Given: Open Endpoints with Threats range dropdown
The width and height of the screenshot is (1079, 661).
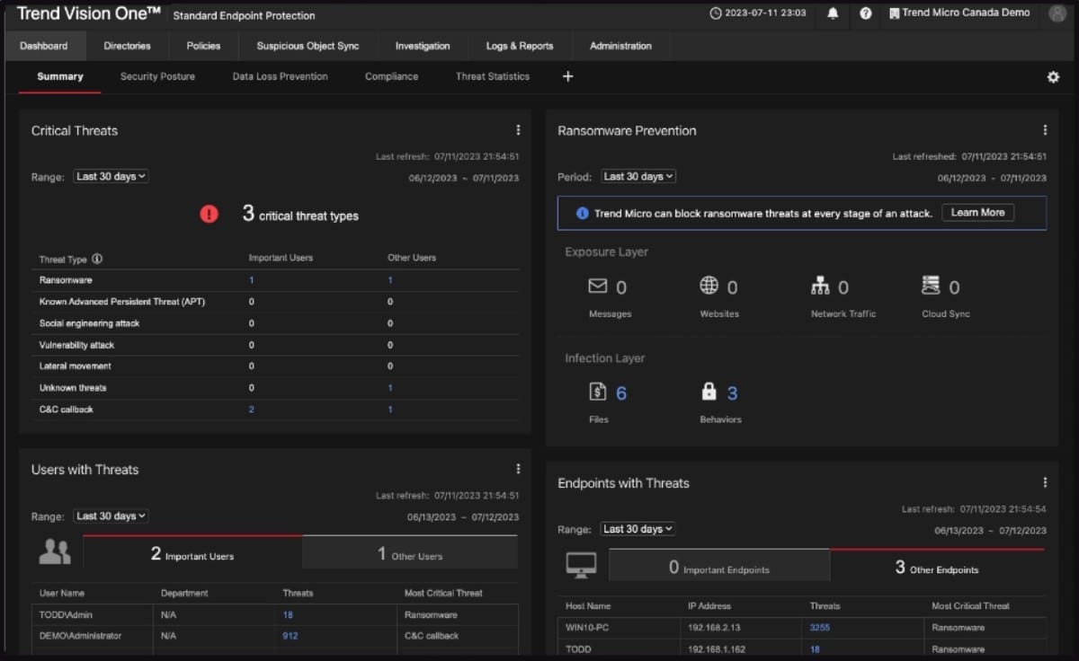Looking at the screenshot, I should pyautogui.click(x=638, y=529).
